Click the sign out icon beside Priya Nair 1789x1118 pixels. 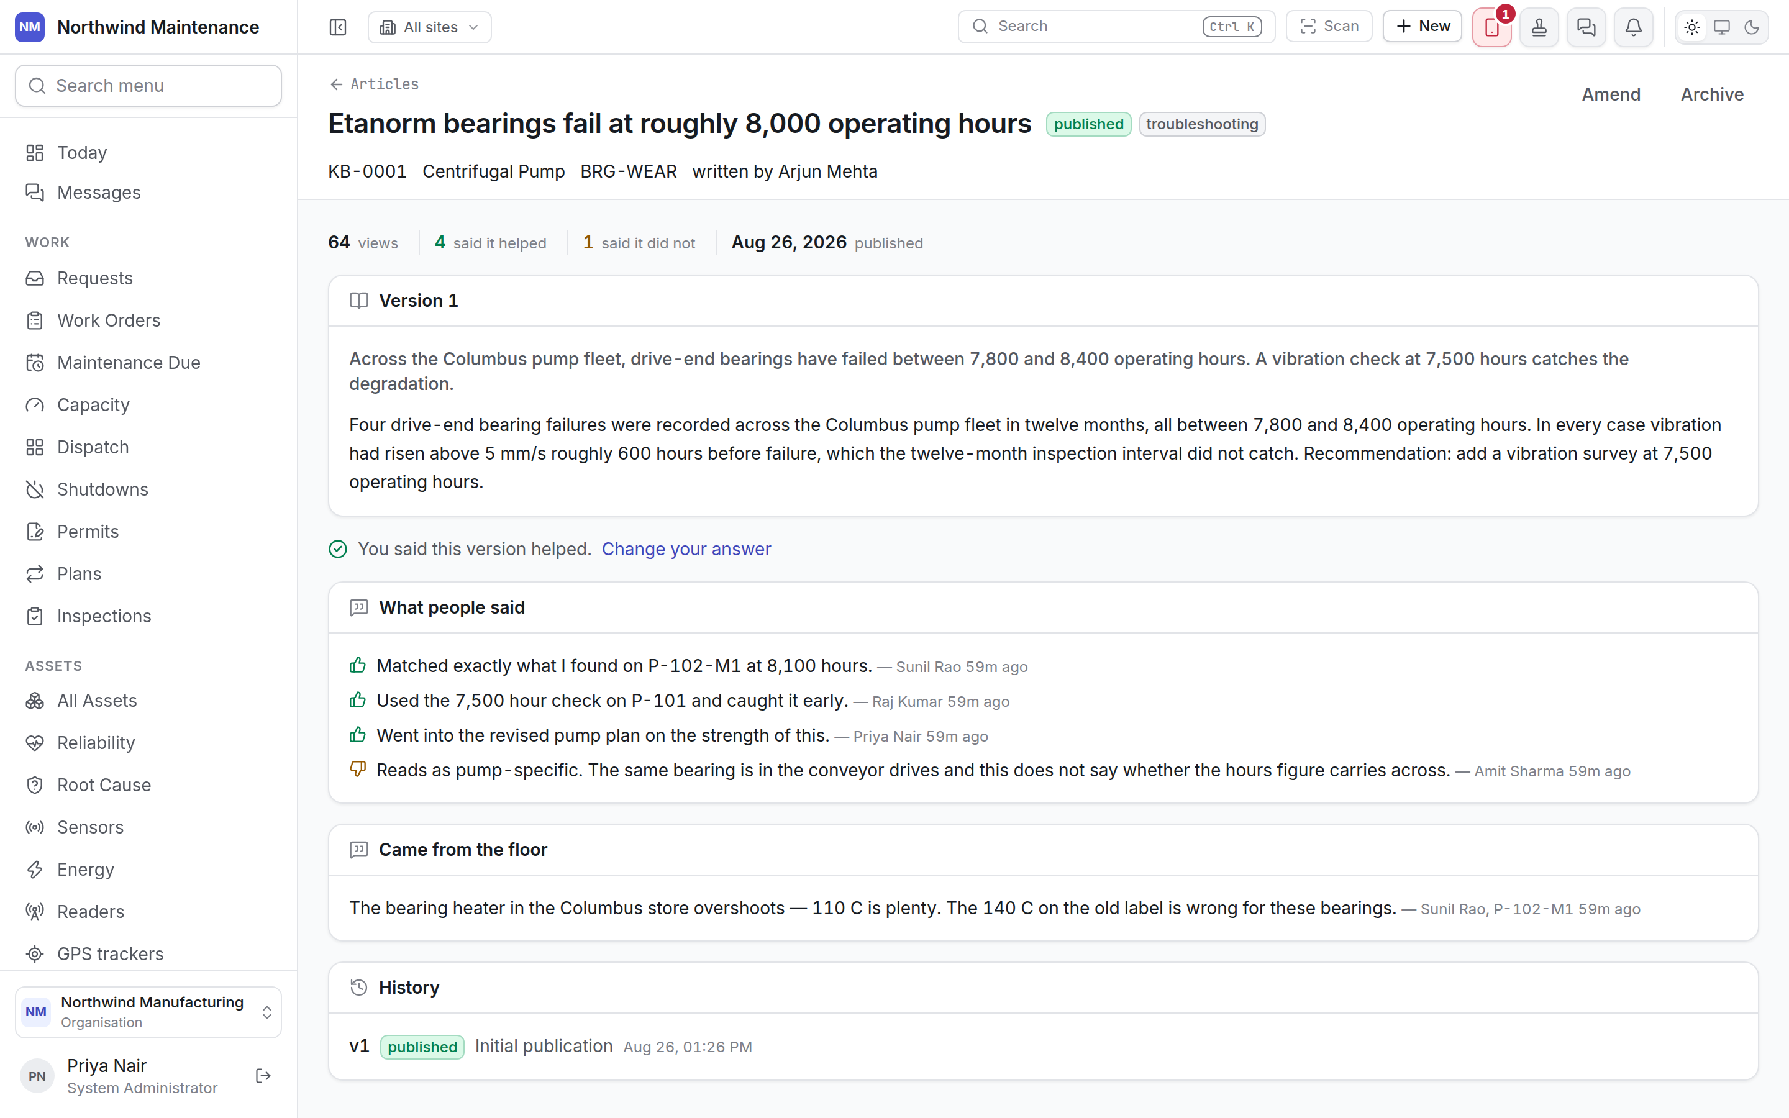point(263,1076)
